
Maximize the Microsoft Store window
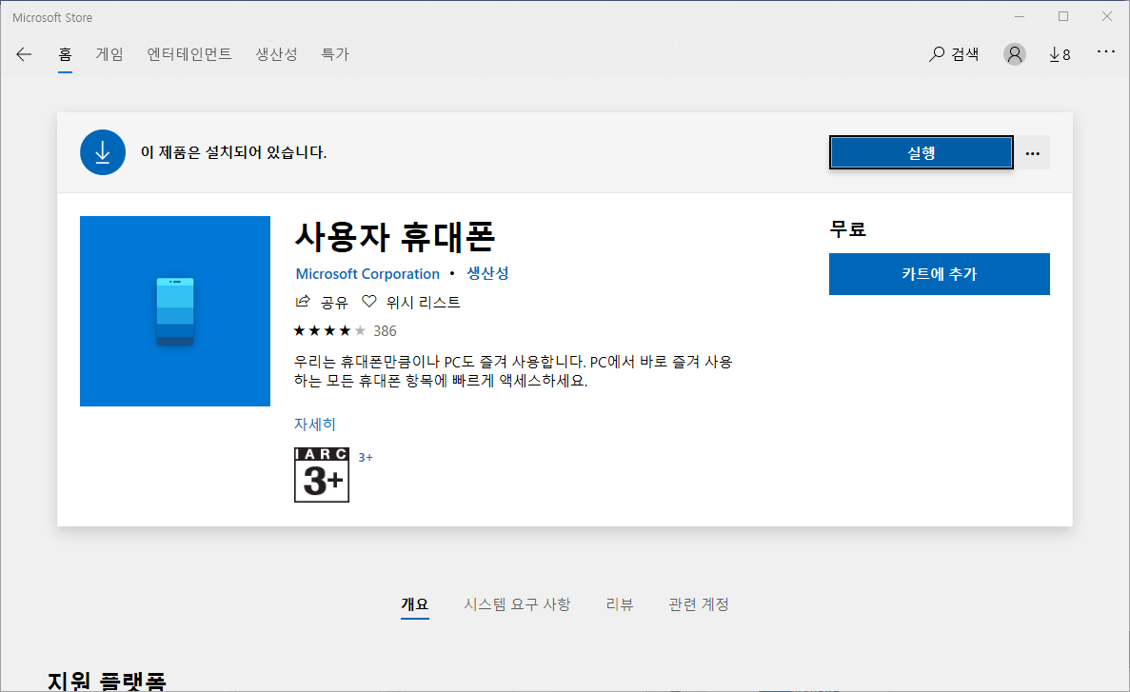click(x=1063, y=16)
